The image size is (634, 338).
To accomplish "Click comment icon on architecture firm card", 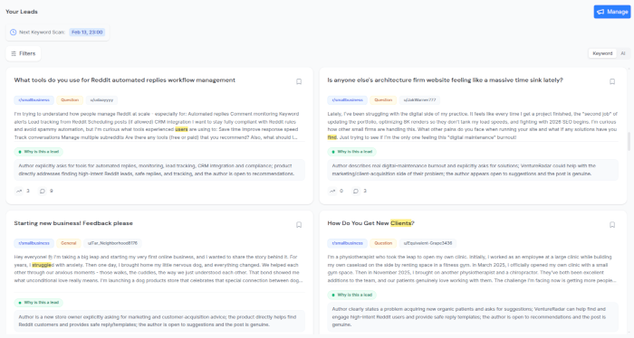I will [x=355, y=191].
